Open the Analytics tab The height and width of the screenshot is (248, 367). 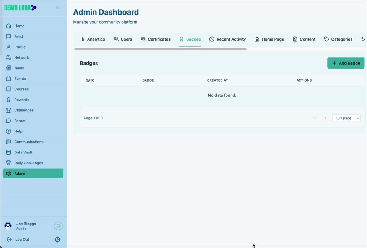click(x=93, y=39)
